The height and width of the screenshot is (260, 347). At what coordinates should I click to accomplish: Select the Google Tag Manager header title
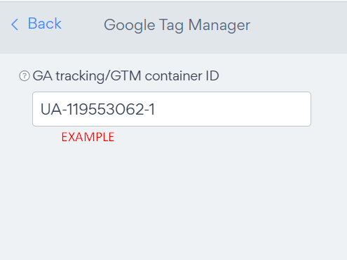tap(177, 25)
